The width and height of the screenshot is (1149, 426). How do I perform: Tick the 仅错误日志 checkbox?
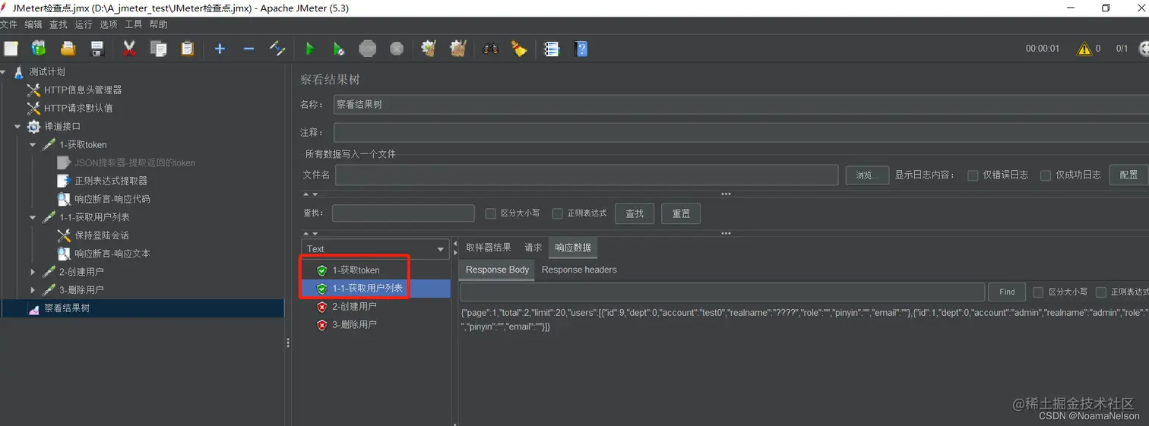(x=973, y=175)
